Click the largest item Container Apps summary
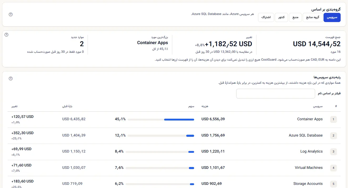This screenshot has height=188, width=348. pyautogui.click(x=153, y=43)
